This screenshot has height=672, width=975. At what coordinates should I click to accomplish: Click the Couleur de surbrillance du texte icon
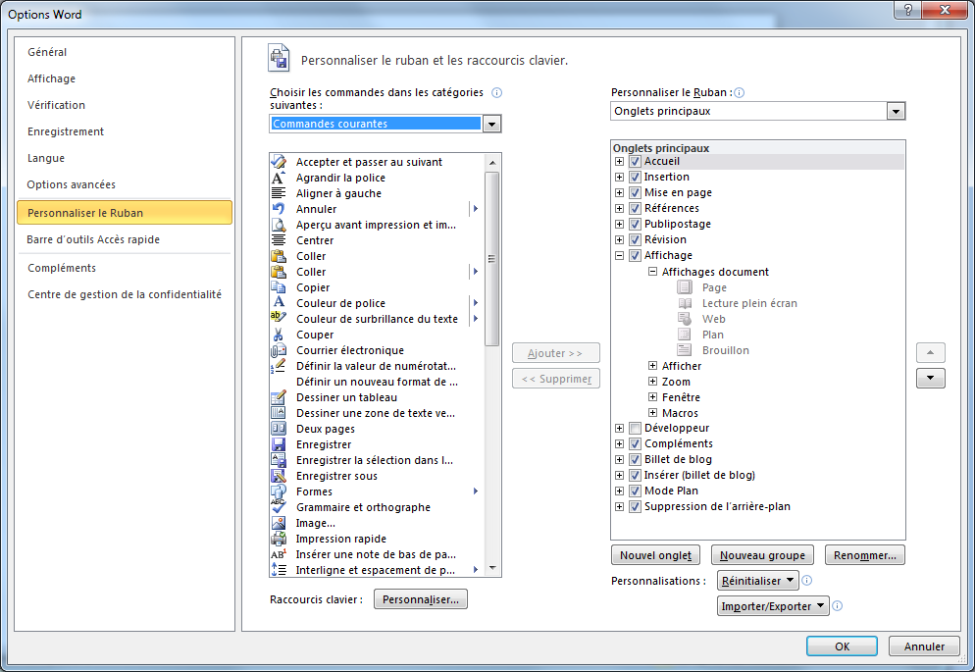coord(279,319)
